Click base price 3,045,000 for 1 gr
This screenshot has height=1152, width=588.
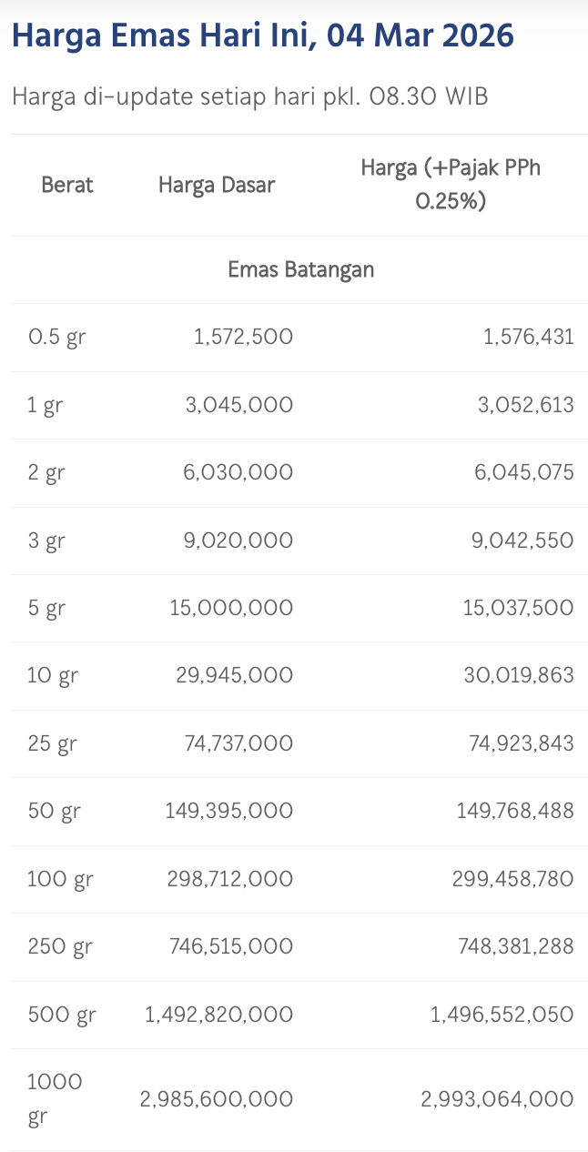[239, 405]
